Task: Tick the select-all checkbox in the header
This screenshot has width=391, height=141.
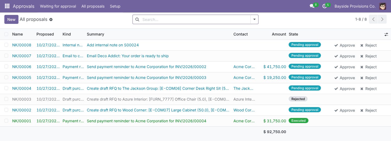Action: [x=6, y=34]
